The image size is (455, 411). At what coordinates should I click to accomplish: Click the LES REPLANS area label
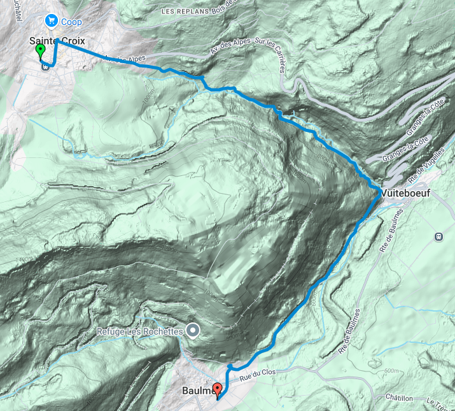tap(185, 11)
